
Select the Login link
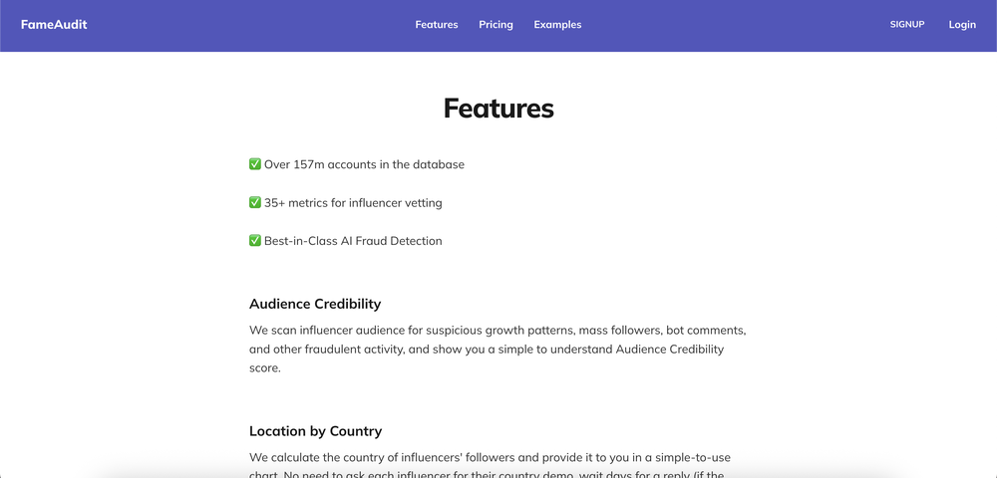click(x=962, y=25)
